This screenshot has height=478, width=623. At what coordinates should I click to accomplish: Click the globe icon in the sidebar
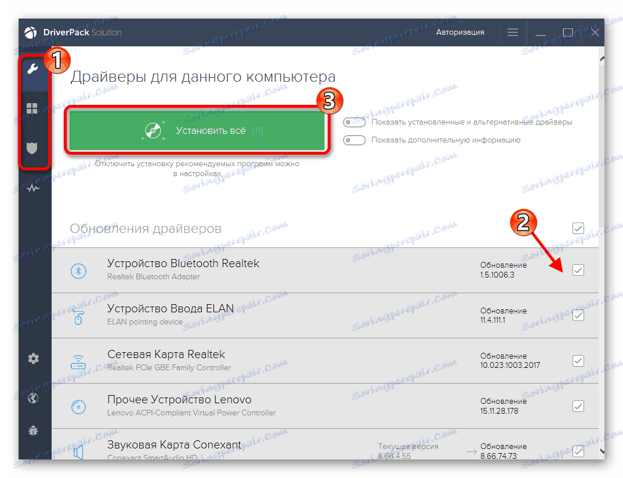pyautogui.click(x=33, y=397)
